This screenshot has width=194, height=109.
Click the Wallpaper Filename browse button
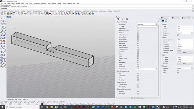pyautogui.click(x=192, y=68)
